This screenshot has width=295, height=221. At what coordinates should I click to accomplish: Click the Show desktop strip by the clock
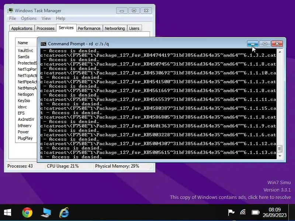(x=292, y=213)
